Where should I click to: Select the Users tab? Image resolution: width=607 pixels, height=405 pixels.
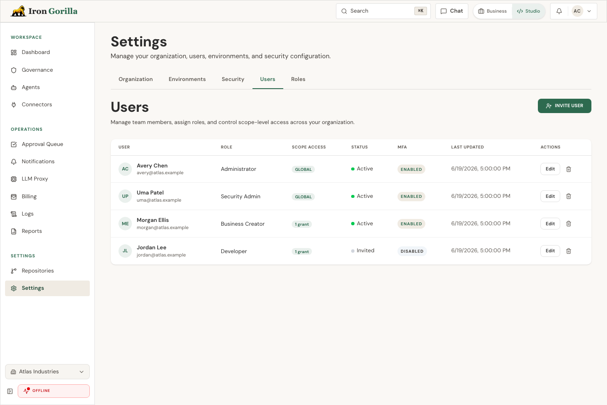[x=268, y=79]
